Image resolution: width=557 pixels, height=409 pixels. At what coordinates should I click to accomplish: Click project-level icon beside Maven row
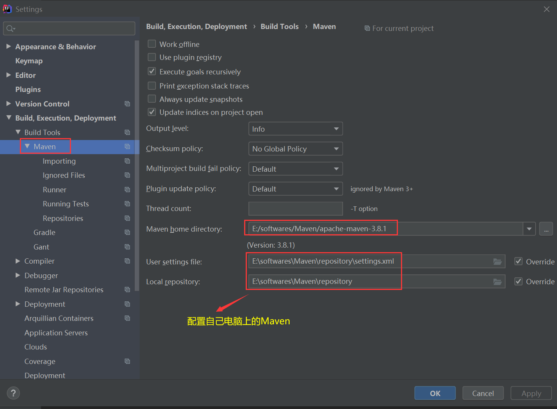[x=127, y=147]
